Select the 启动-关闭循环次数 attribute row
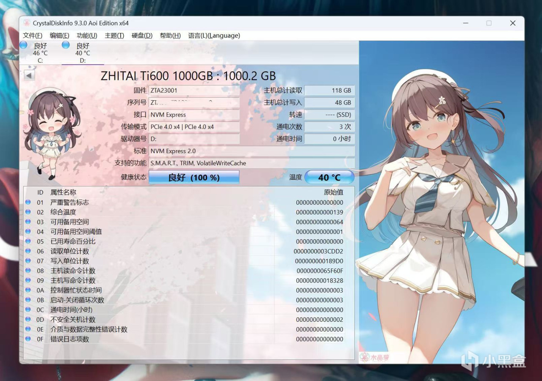Image resolution: width=542 pixels, height=381 pixels. tap(185, 300)
